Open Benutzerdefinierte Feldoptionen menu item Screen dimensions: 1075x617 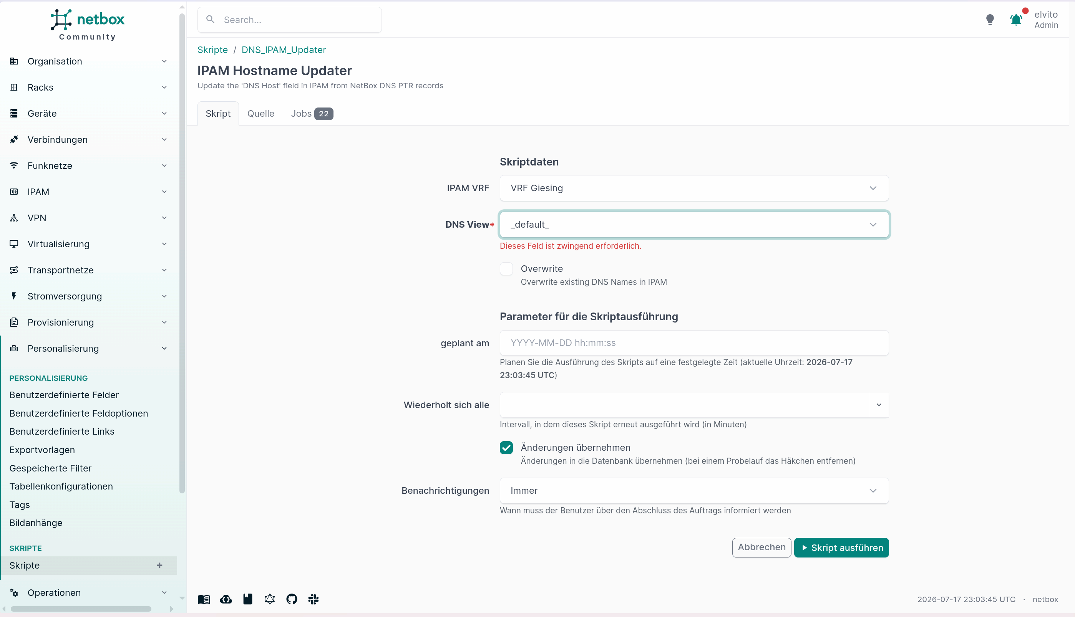(79, 413)
